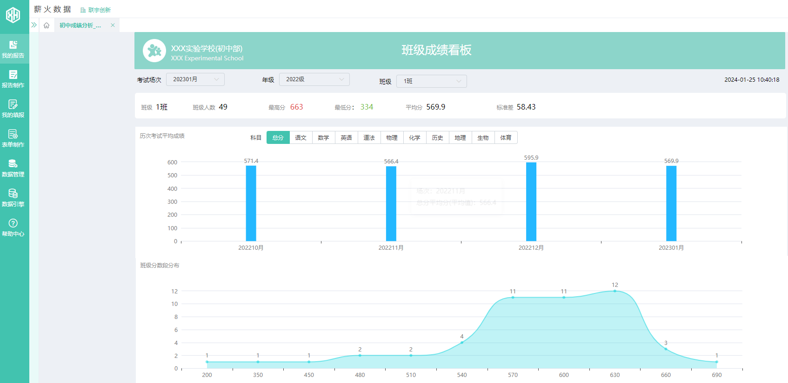Click the 202301月 bar in chart
788x383 pixels.
(x=671, y=203)
